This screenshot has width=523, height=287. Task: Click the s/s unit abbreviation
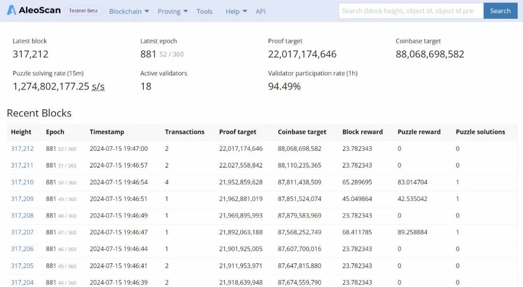click(98, 86)
